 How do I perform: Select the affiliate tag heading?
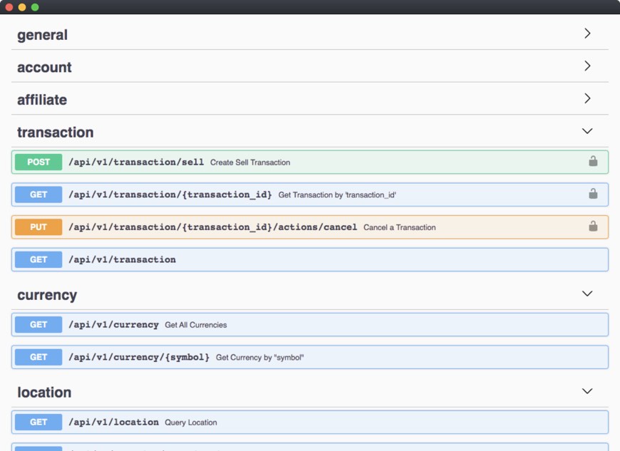(42, 100)
